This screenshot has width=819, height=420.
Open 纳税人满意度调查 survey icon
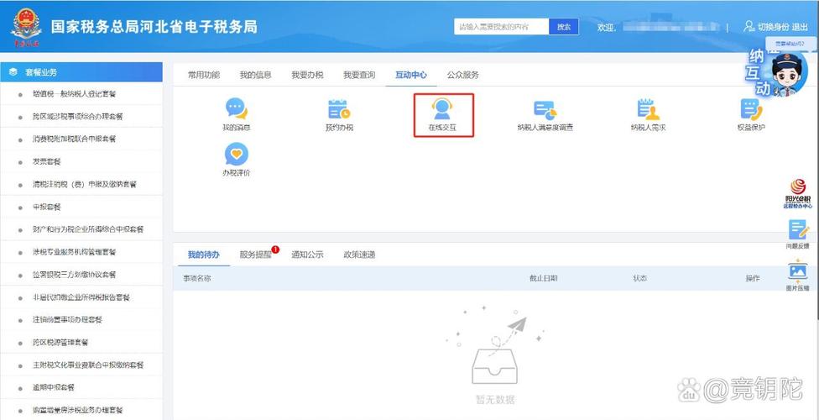click(x=545, y=109)
